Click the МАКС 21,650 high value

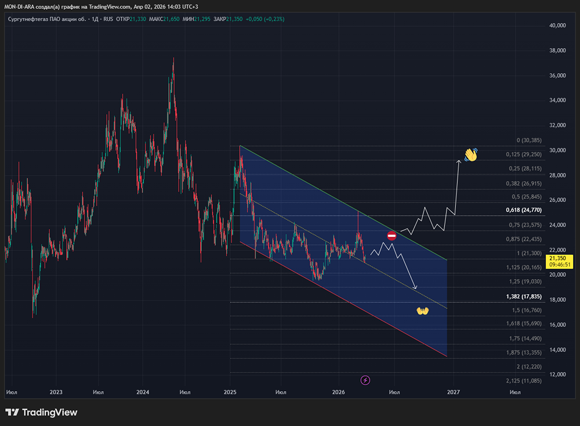[x=164, y=19]
